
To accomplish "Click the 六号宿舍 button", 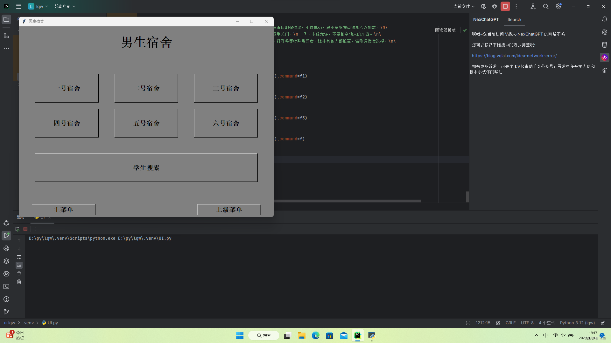I will click(x=226, y=123).
